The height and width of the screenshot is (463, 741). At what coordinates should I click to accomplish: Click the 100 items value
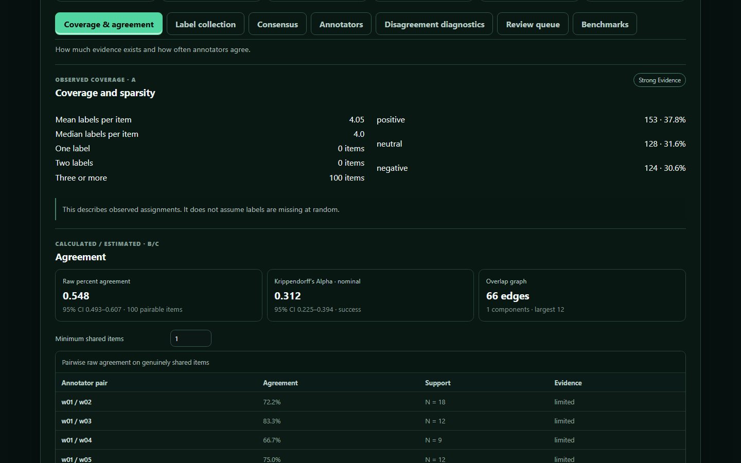coord(347,177)
